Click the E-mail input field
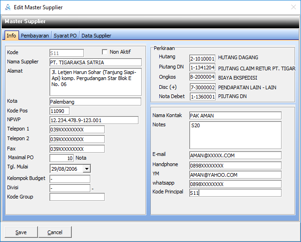The height and width of the screenshot is (242, 301). (x=235, y=155)
